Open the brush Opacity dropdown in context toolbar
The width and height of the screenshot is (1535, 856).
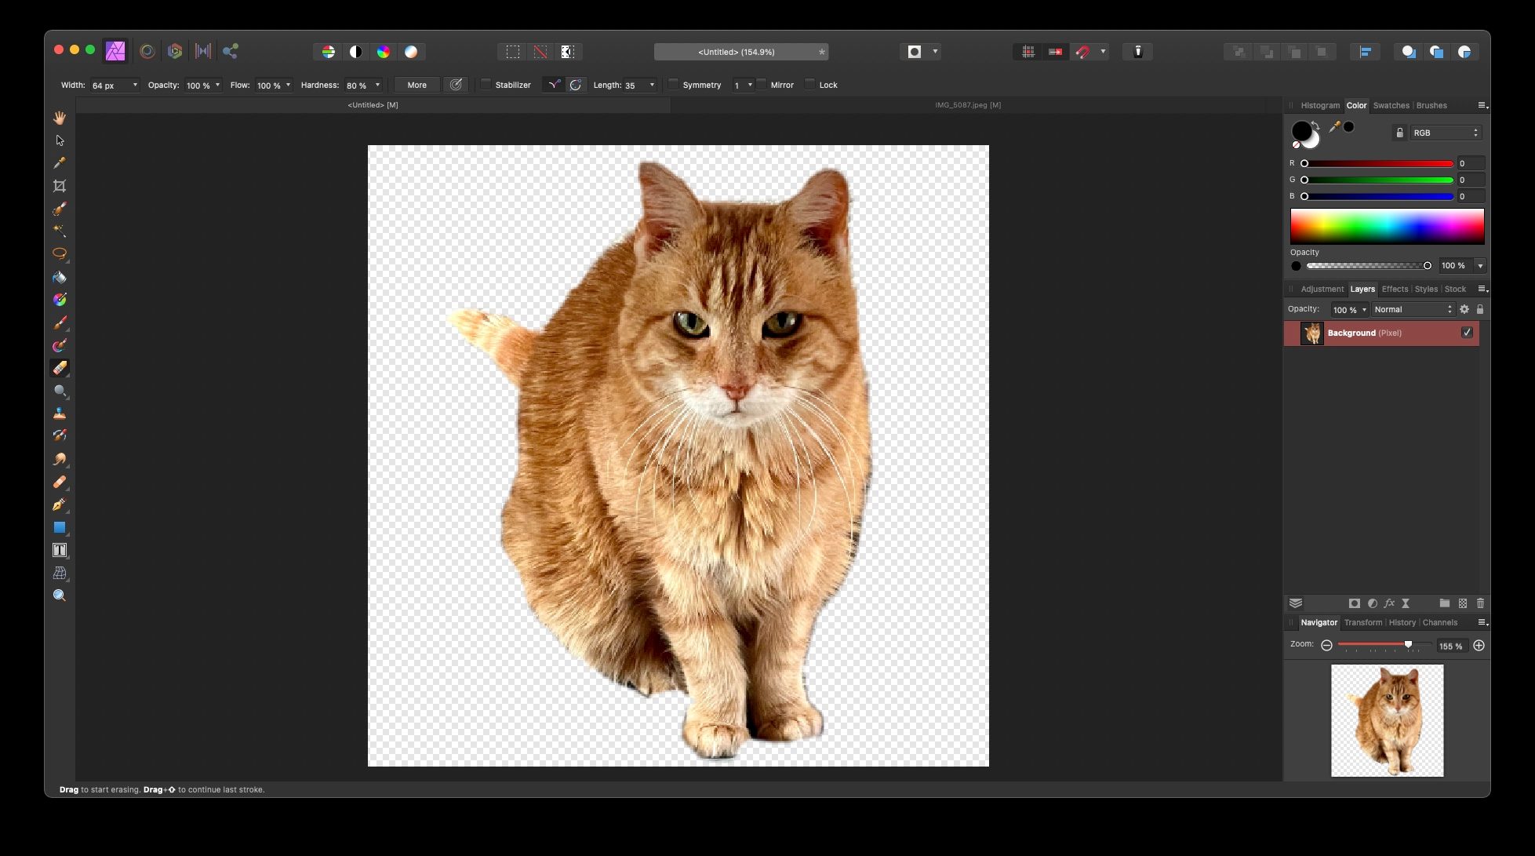217,85
